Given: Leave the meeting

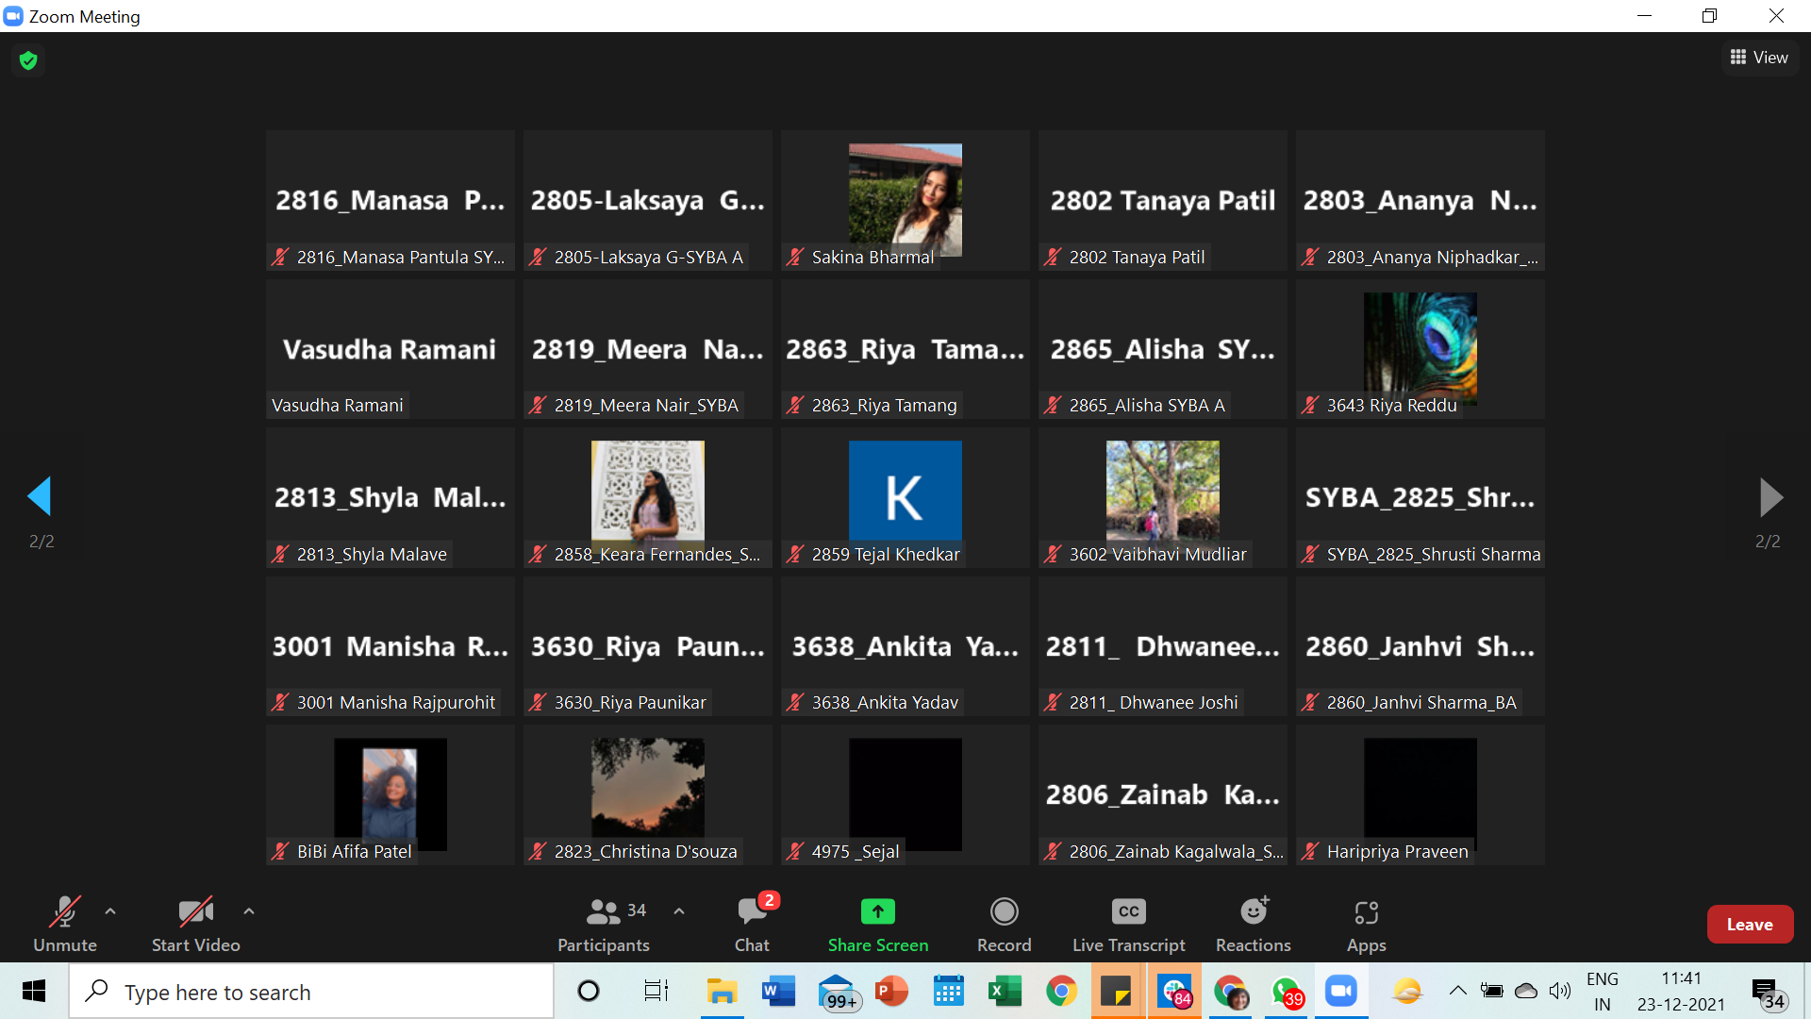Looking at the screenshot, I should tap(1749, 925).
